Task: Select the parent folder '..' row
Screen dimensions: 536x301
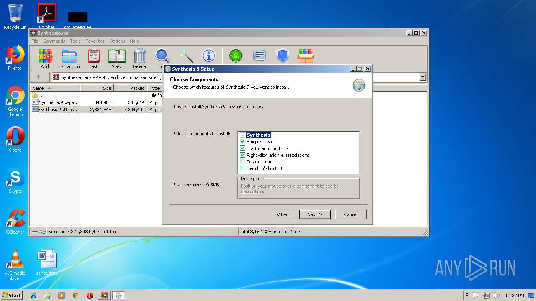Action: coord(97,95)
